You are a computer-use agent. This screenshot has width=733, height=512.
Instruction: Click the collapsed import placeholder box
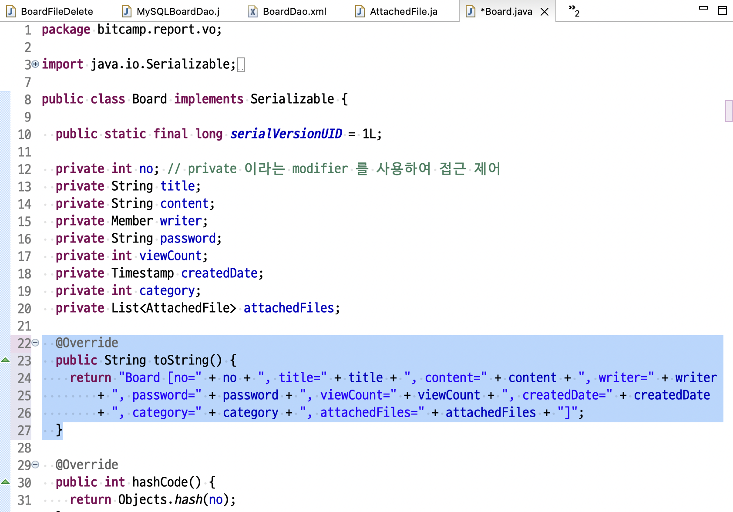tap(241, 65)
